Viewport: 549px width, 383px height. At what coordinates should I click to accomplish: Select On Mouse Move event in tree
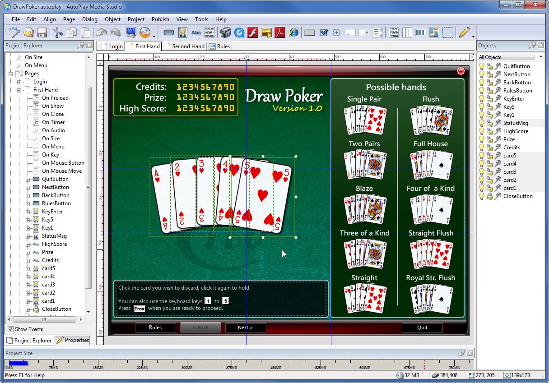(x=62, y=171)
